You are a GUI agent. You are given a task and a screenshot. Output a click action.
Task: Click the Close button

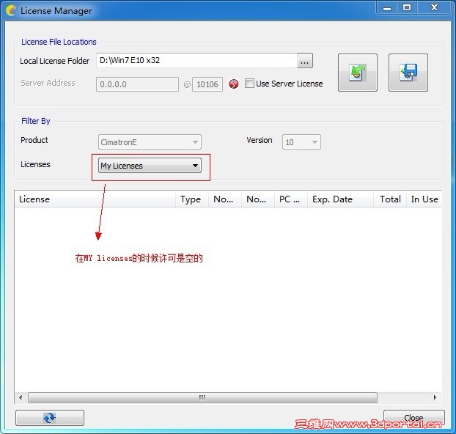413,418
